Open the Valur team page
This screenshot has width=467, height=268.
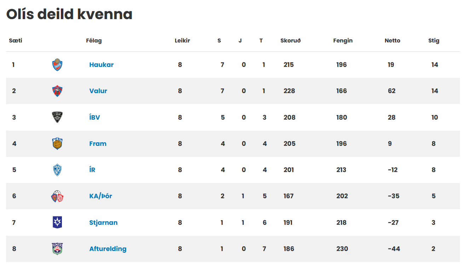coord(98,91)
